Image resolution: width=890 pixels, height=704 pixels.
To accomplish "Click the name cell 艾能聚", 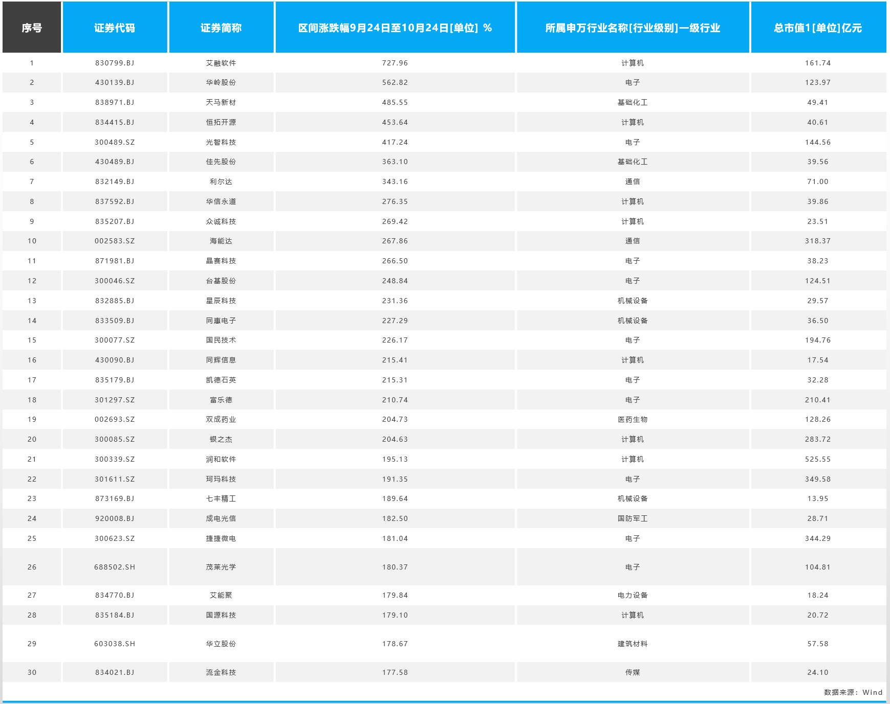I will [221, 595].
